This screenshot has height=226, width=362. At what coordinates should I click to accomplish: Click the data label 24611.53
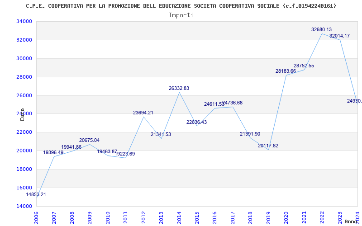[x=214, y=104]
